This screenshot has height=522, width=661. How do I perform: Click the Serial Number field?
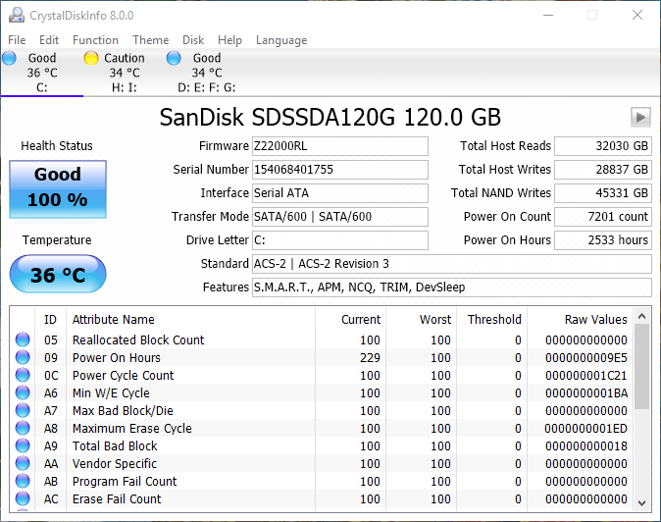(339, 170)
